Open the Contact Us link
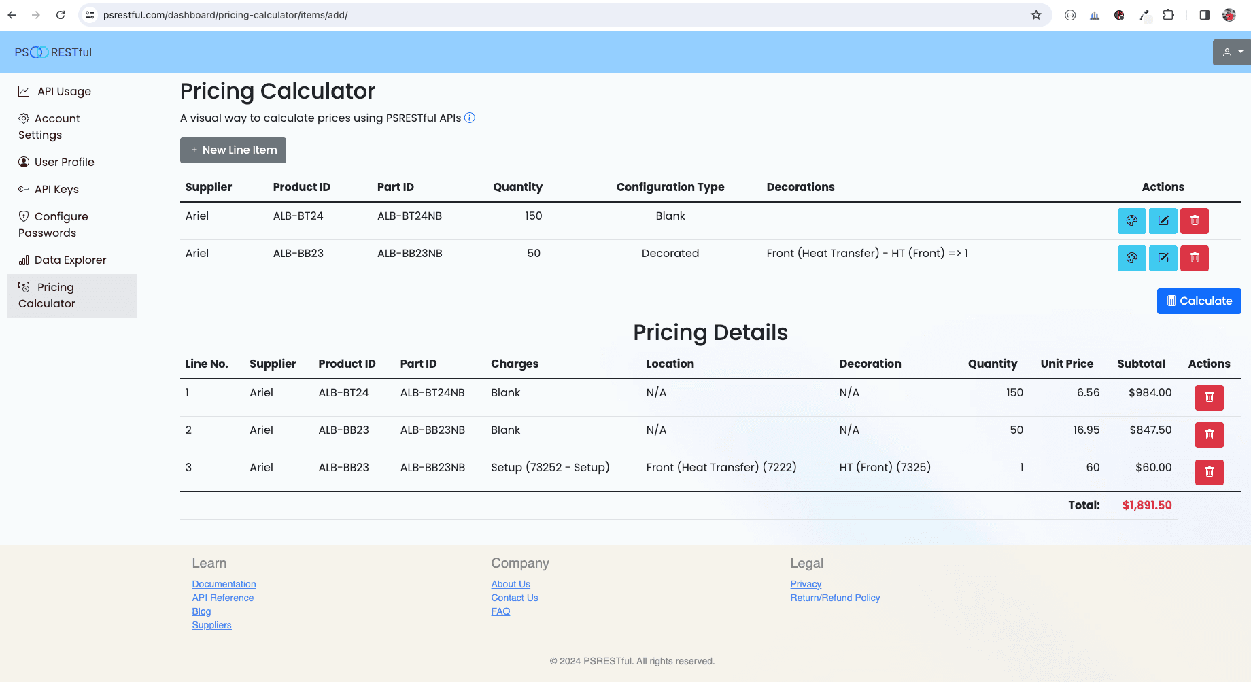This screenshot has height=682, width=1251. (x=514, y=598)
